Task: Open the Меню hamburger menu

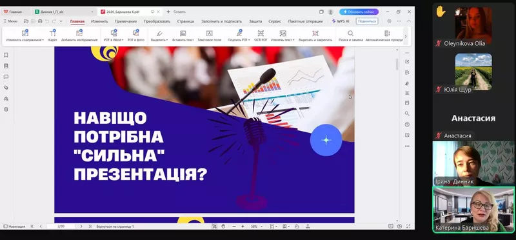Action: point(10,21)
